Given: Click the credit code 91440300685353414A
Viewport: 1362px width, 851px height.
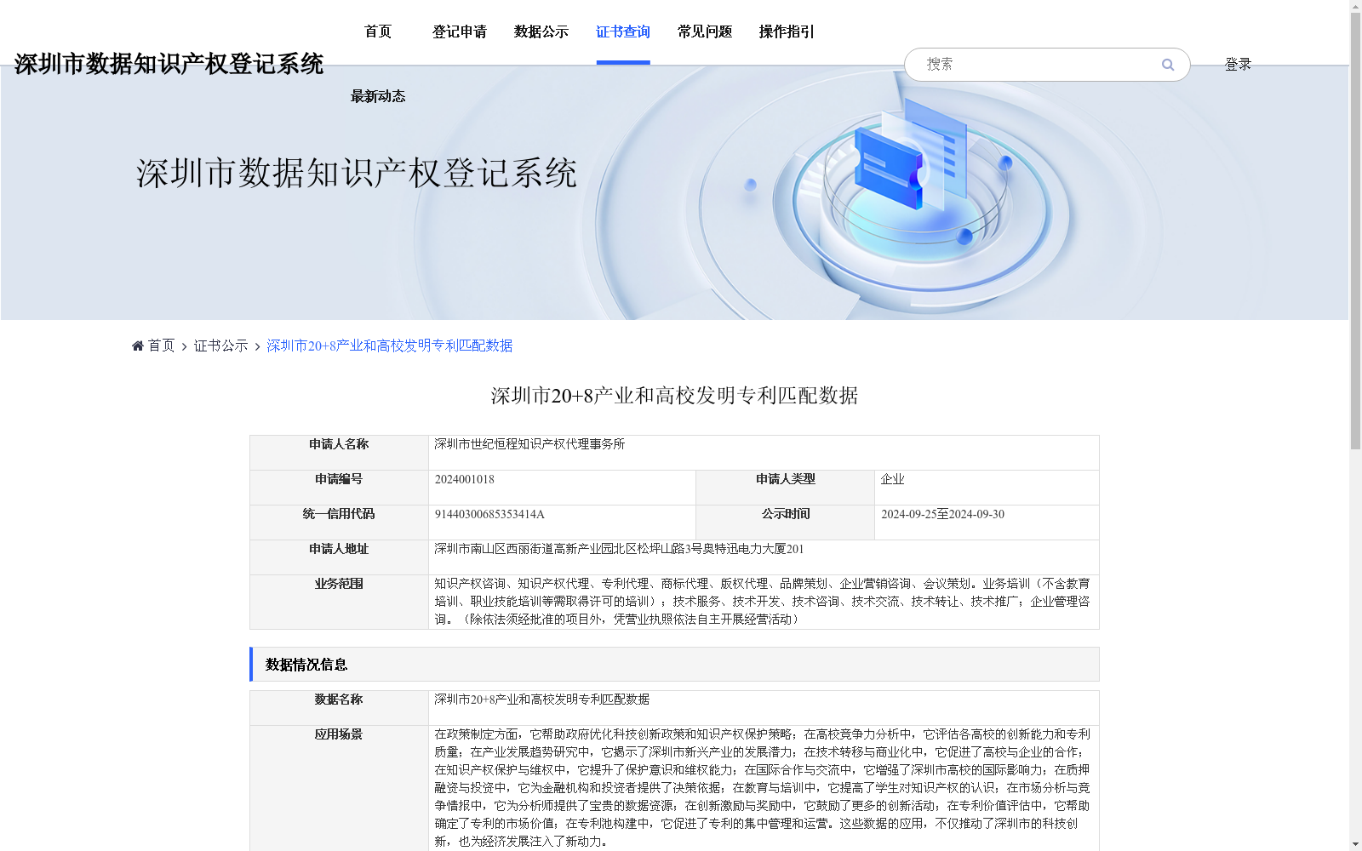Looking at the screenshot, I should 489,514.
